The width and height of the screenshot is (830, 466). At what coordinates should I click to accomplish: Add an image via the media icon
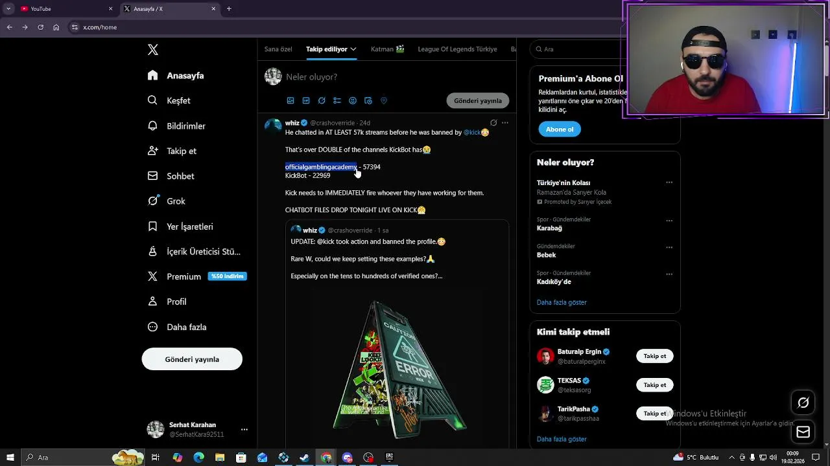pos(290,100)
